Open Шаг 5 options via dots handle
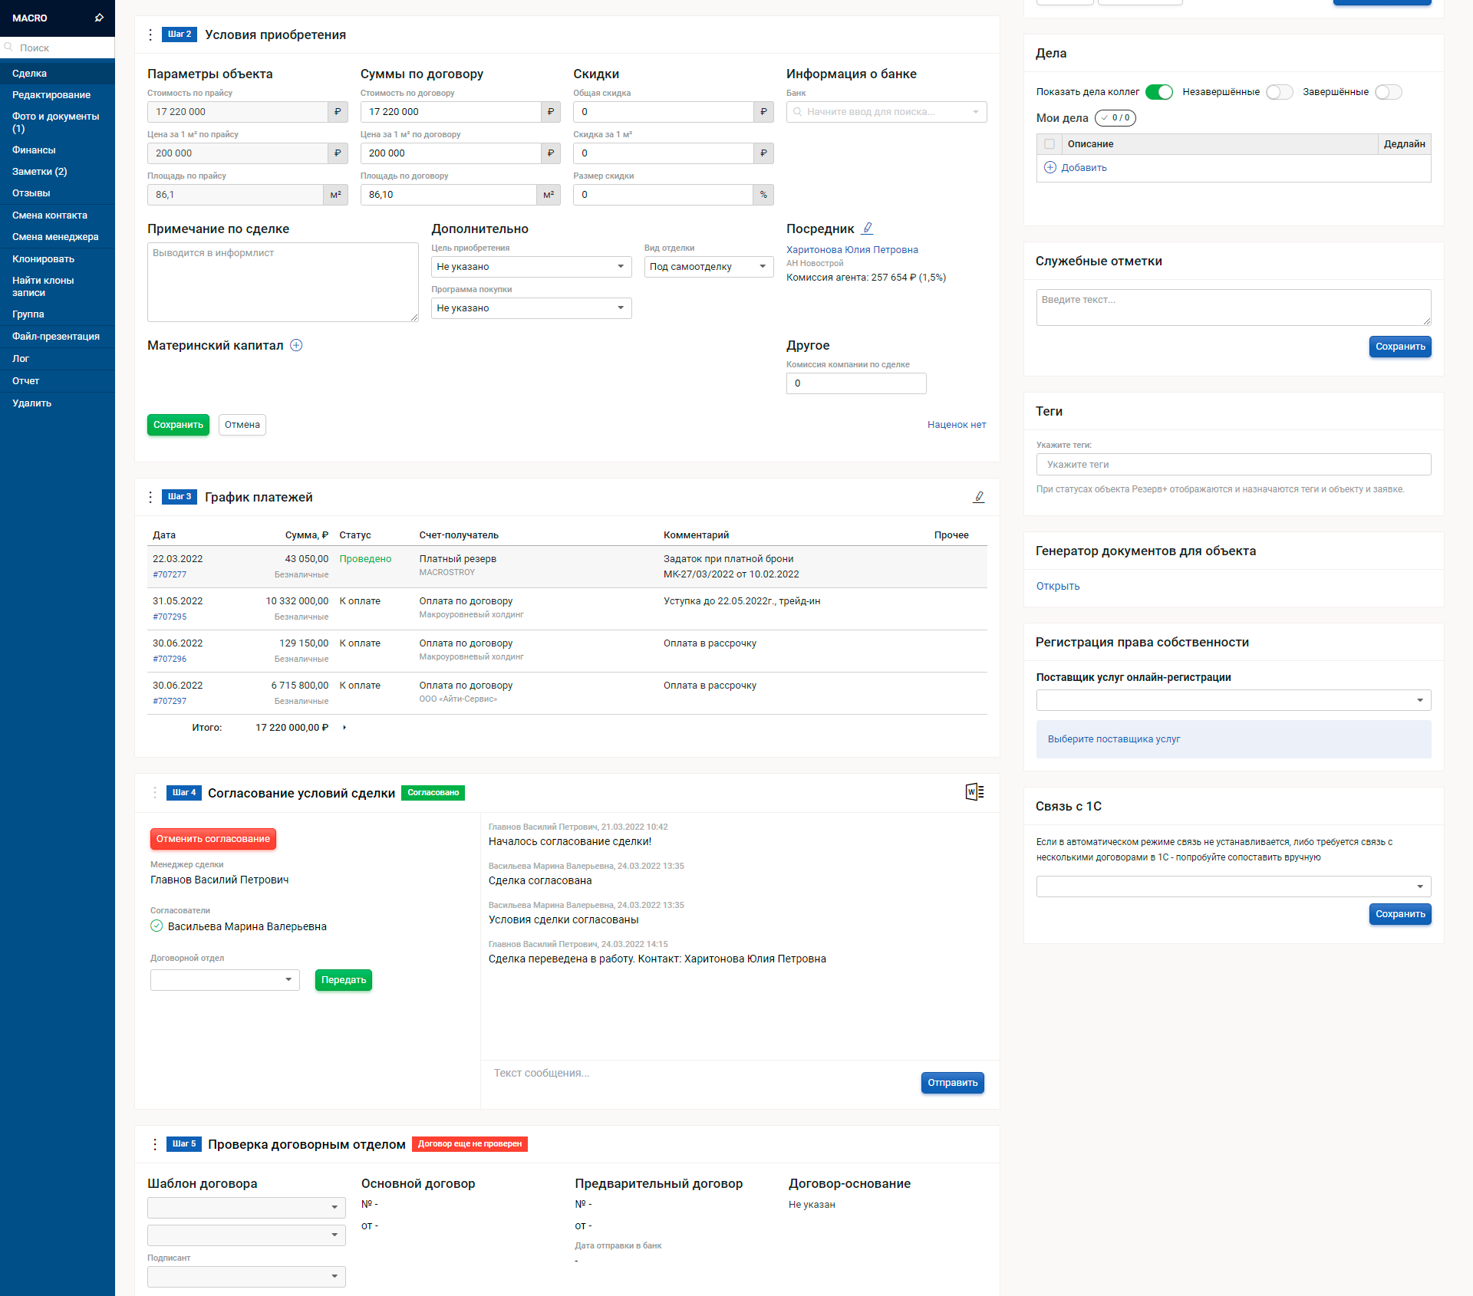Viewport: 1473px width, 1296px height. [154, 1143]
